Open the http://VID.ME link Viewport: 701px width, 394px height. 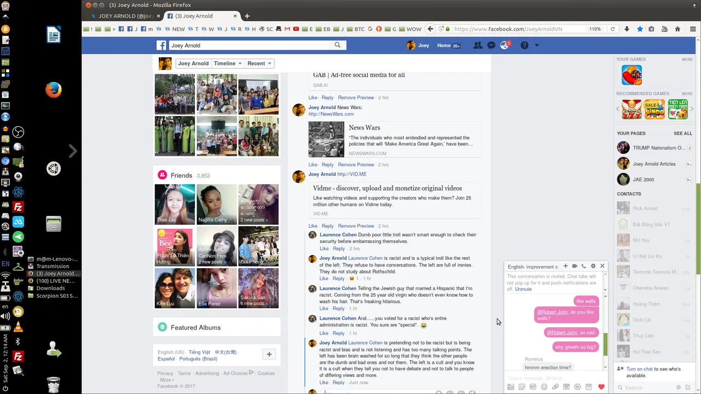point(352,174)
